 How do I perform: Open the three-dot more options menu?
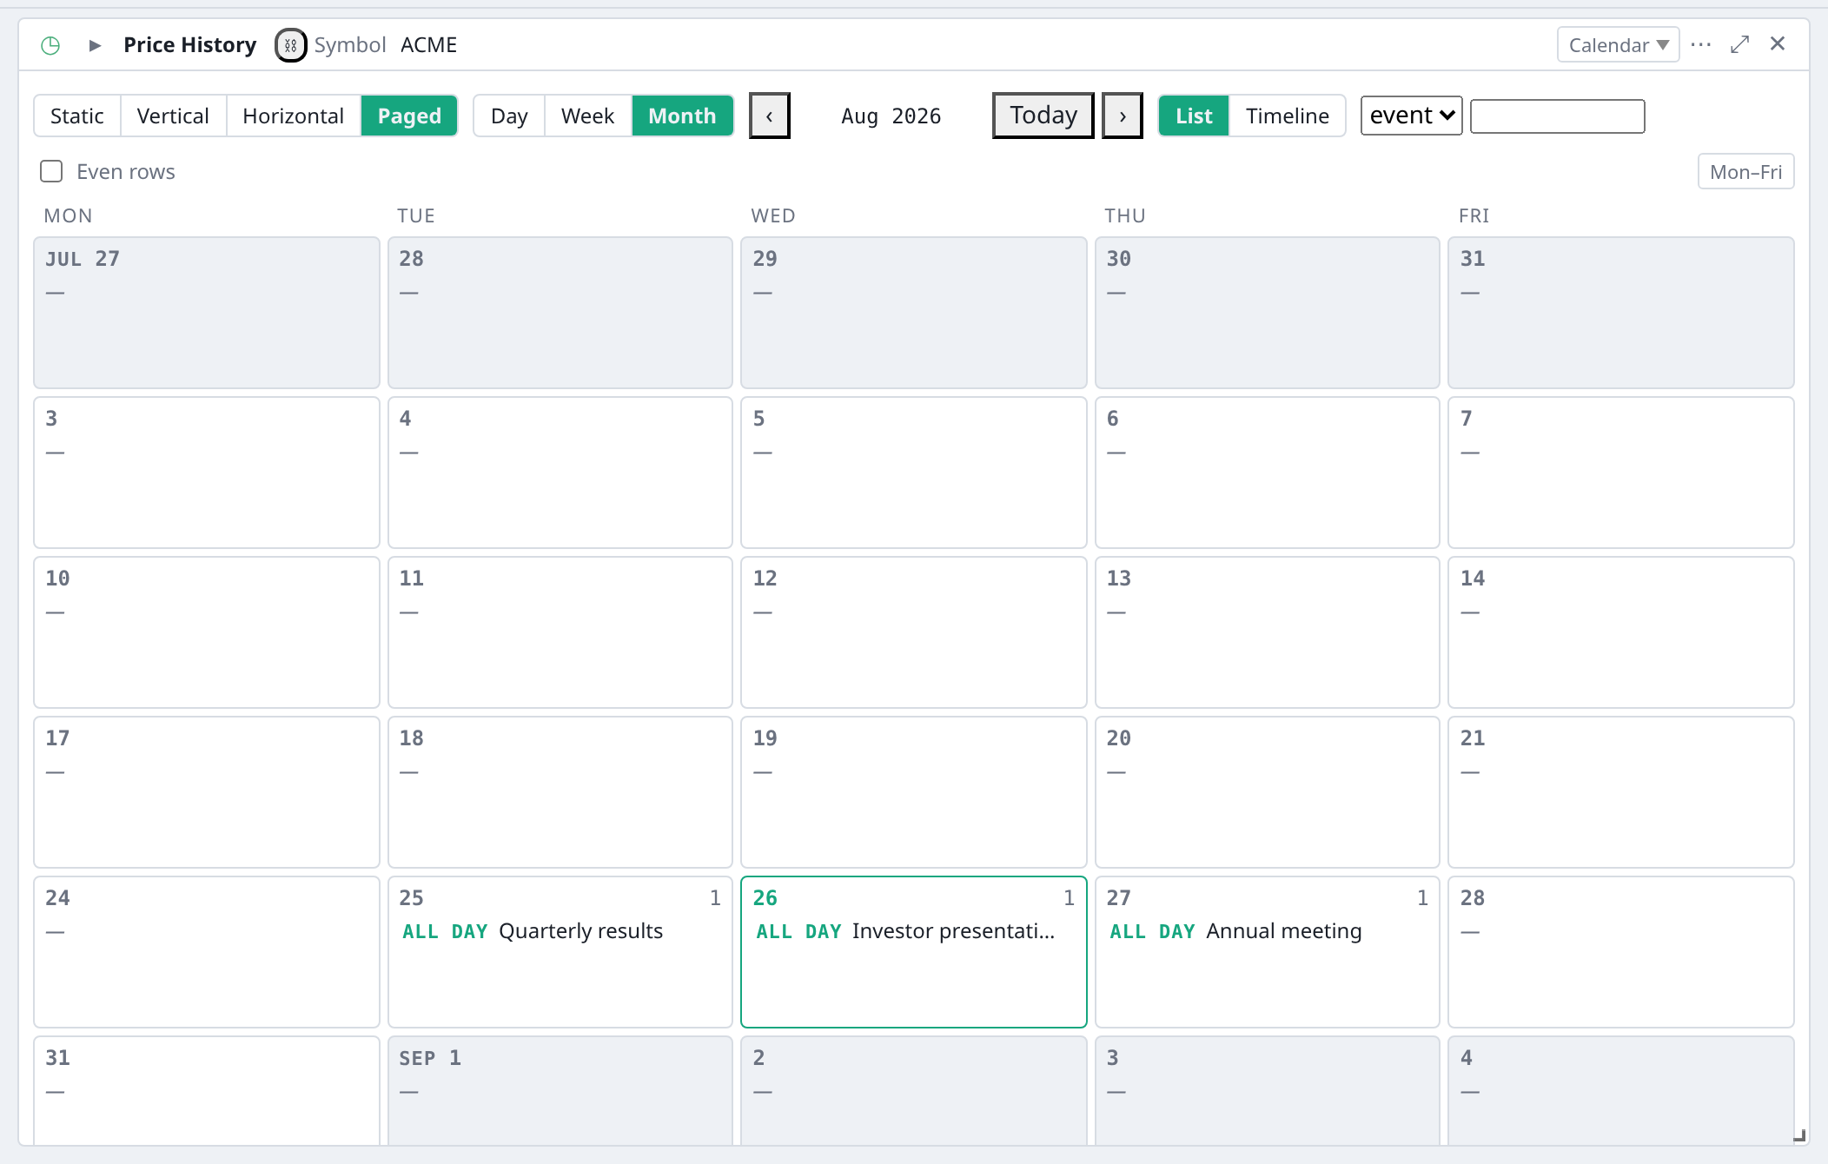[1701, 44]
